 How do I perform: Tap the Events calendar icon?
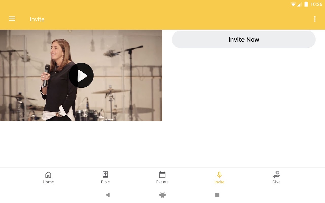[x=162, y=175]
